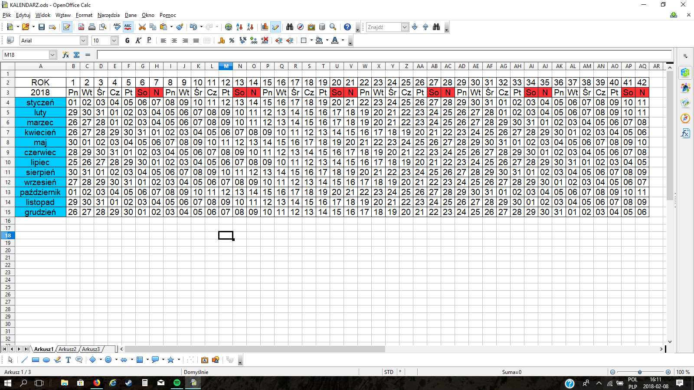This screenshot has width=694, height=390.
Task: Open the Dane menu
Action: click(131, 15)
